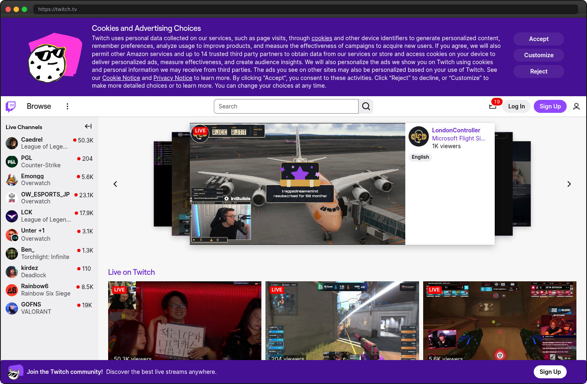Open Caedrel's channel avatar in sidebar
Screen dimensions: 587x384
click(x=11, y=143)
